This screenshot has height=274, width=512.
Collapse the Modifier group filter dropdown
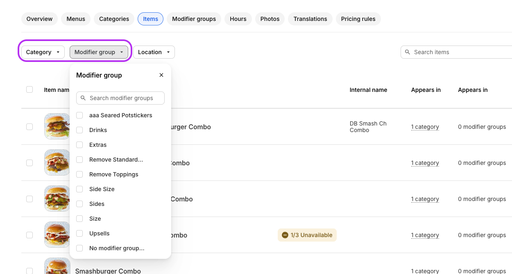click(99, 52)
